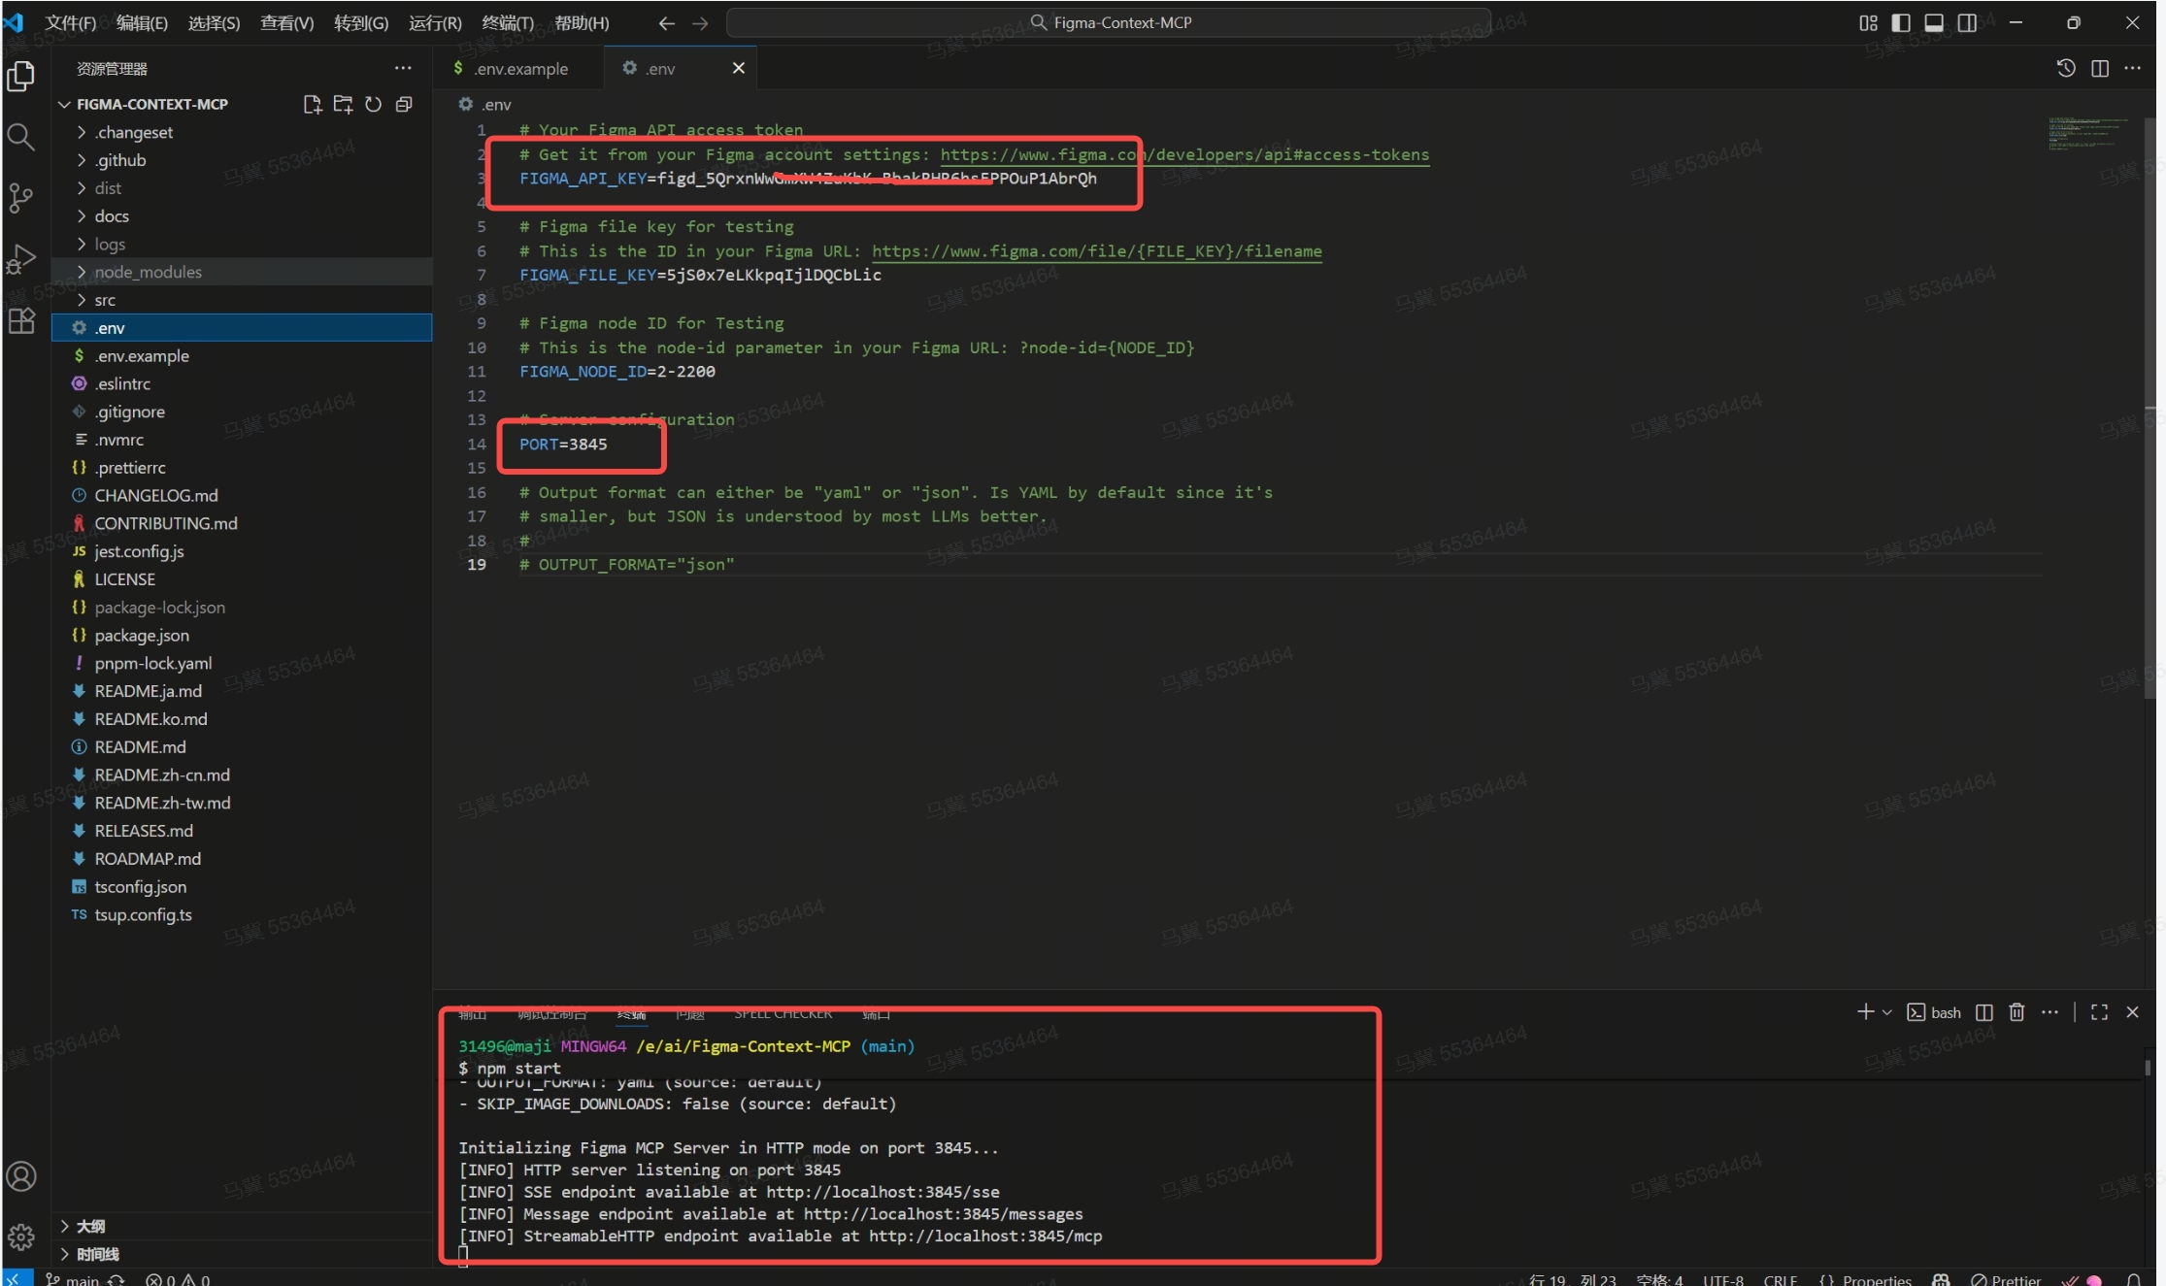Open the Source Control view
The width and height of the screenshot is (2166, 1286).
[20, 198]
